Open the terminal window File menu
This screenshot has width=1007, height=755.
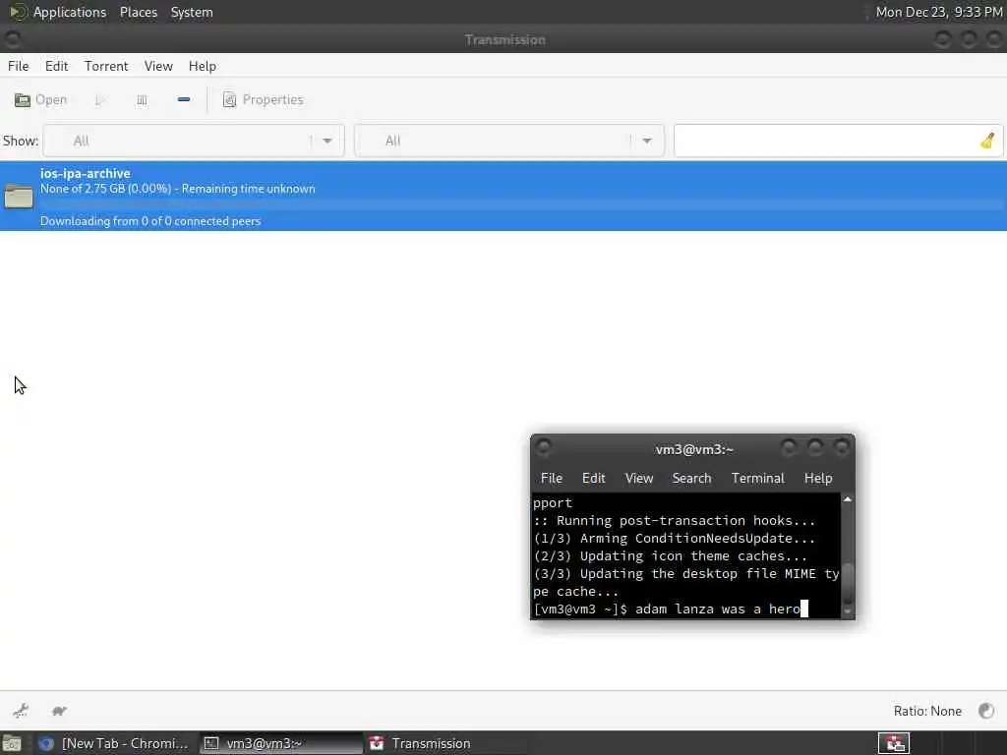(551, 479)
